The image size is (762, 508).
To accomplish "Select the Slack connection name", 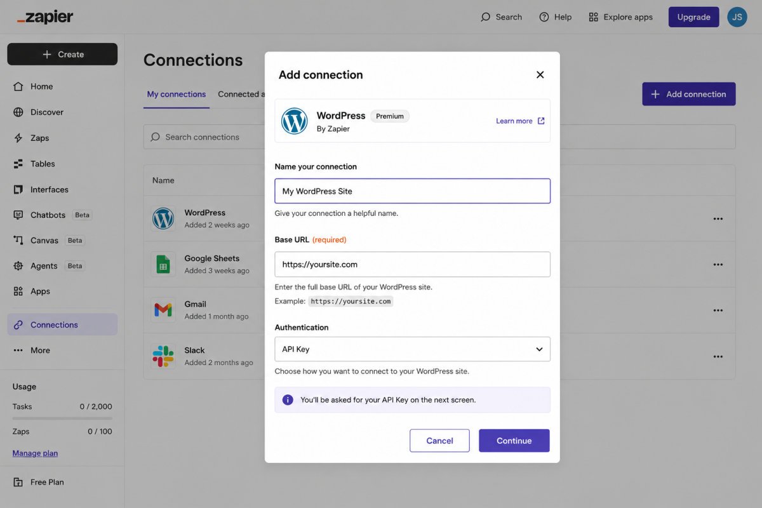I will pyautogui.click(x=195, y=350).
